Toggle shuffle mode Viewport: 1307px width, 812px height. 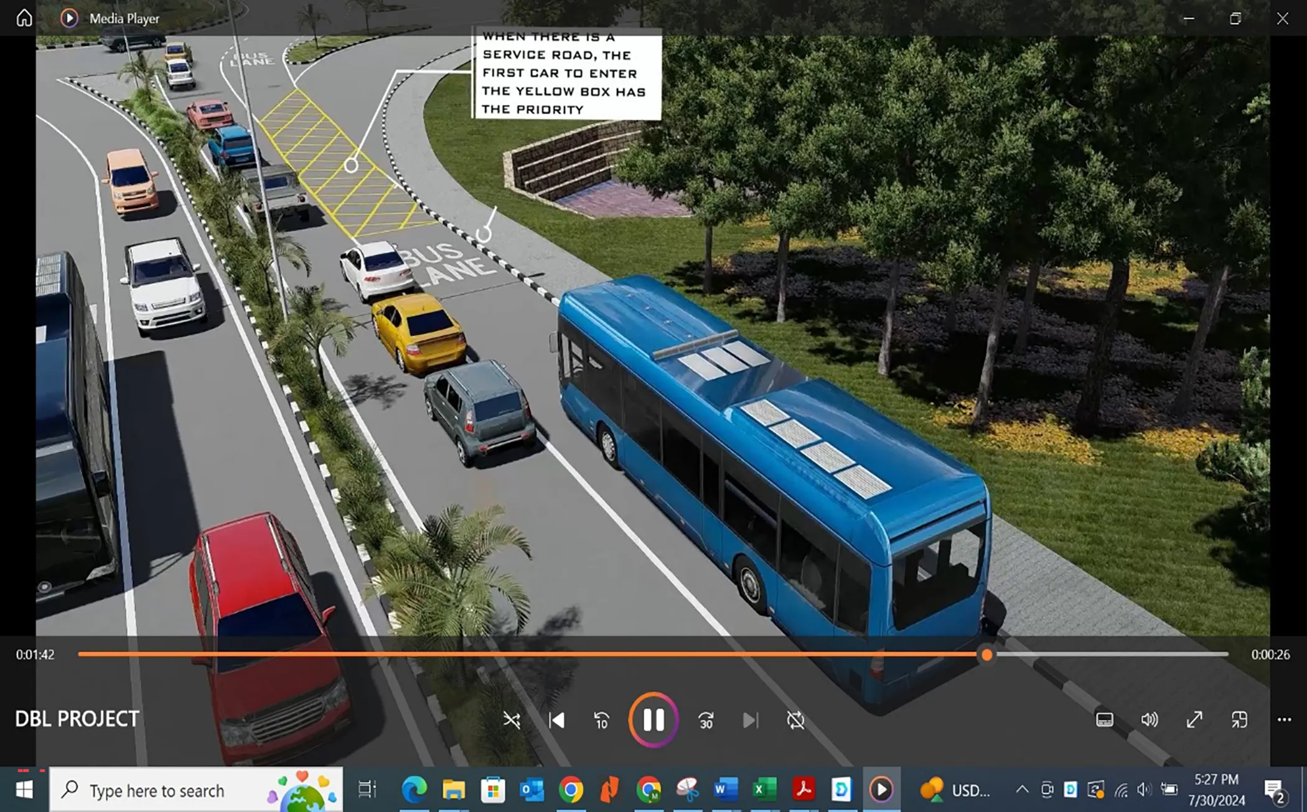click(x=512, y=720)
